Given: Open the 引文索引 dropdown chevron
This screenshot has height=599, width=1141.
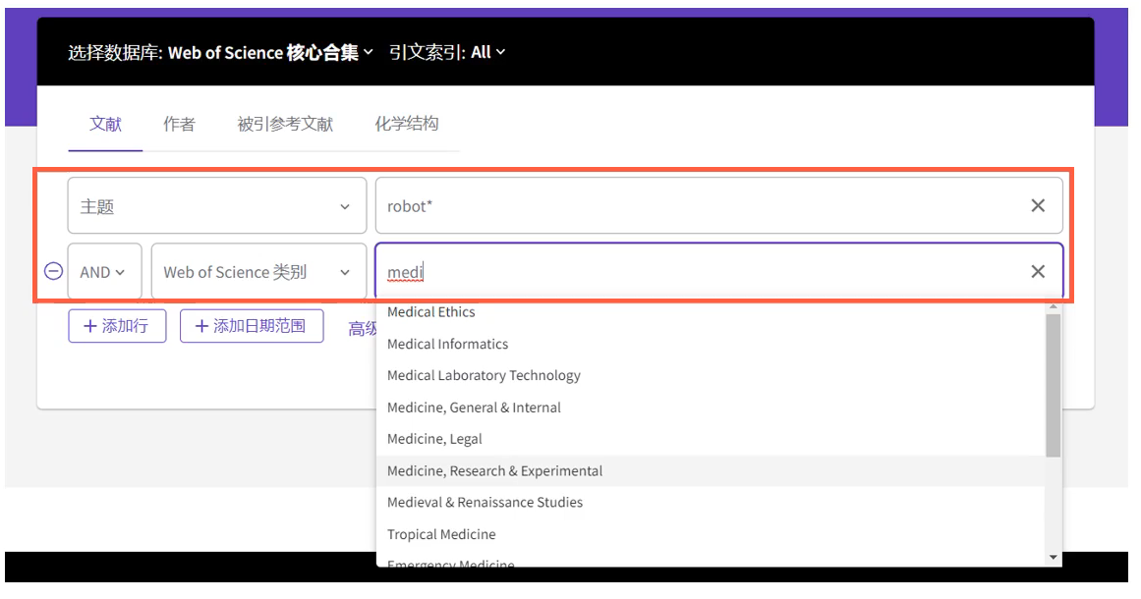Looking at the screenshot, I should coord(501,52).
